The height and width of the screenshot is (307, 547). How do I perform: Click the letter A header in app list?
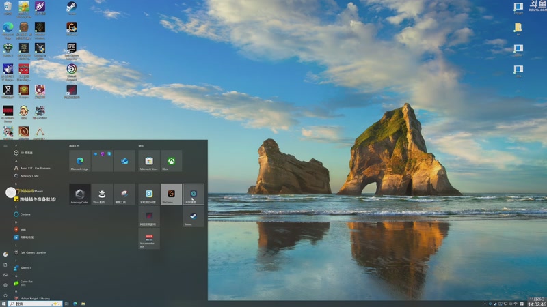click(x=16, y=161)
